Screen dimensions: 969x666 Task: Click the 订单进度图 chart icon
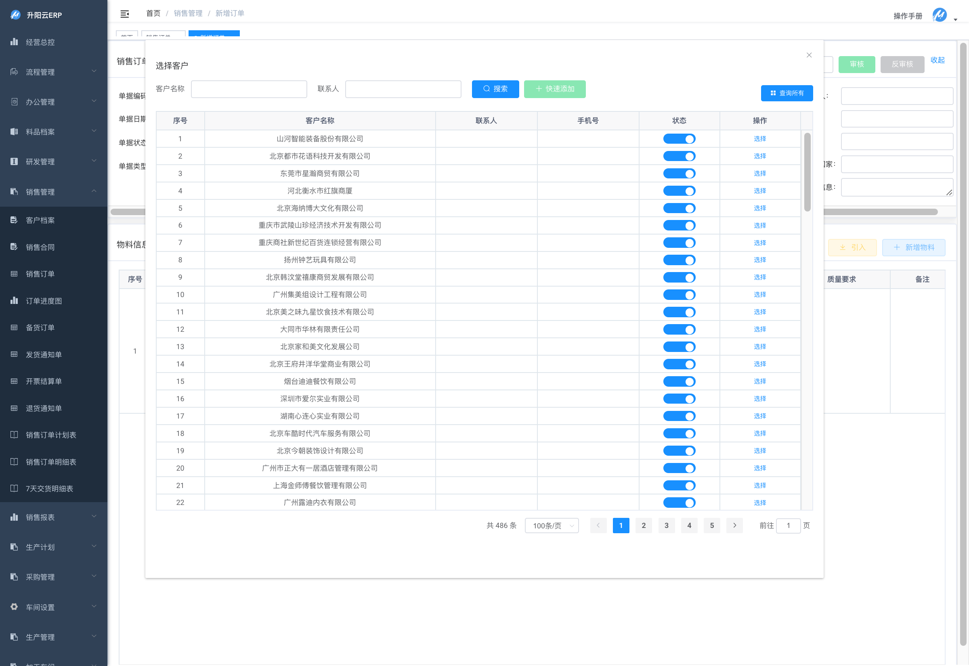pos(14,300)
